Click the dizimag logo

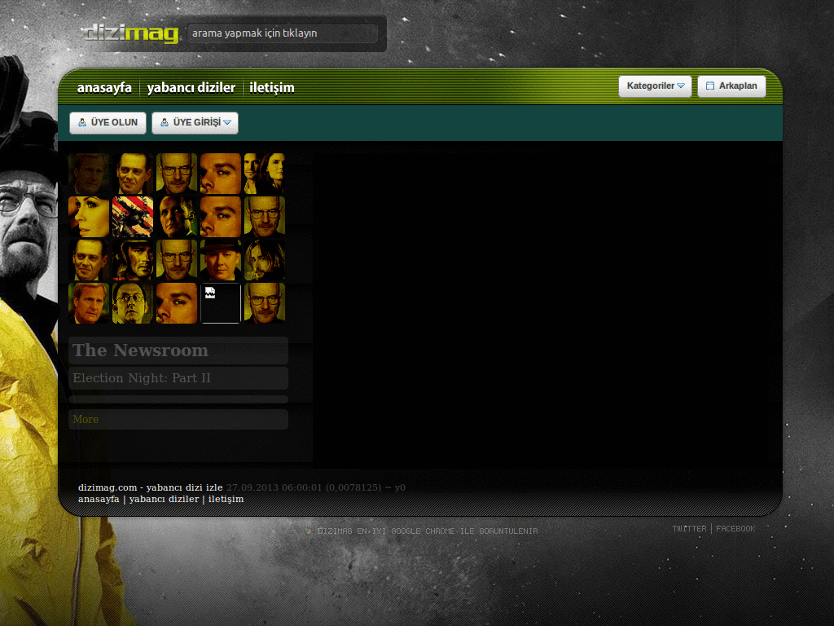[131, 33]
